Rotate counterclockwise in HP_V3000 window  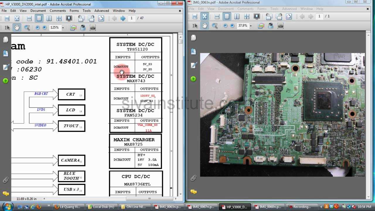pos(81,18)
